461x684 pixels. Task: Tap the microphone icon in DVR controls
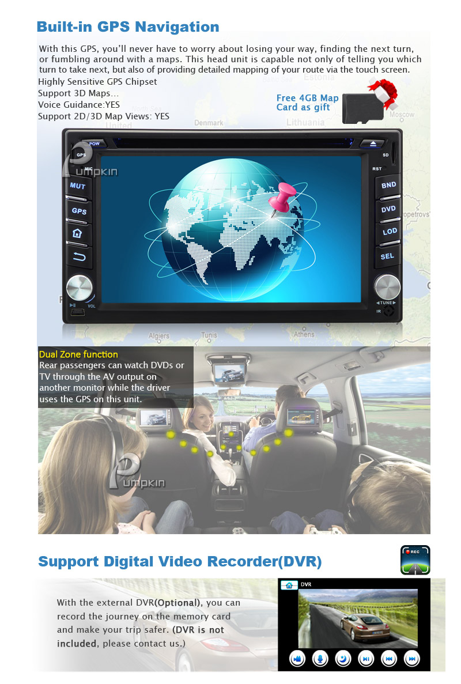[320, 659]
